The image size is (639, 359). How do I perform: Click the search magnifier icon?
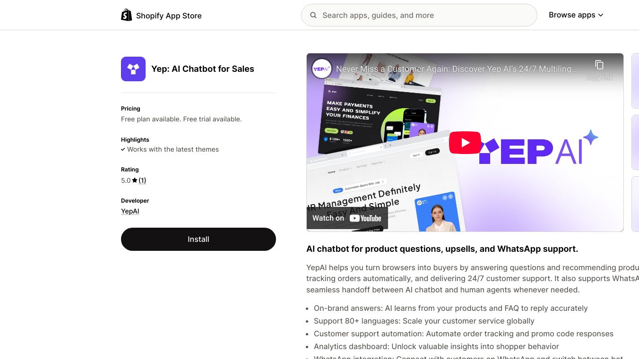pos(313,15)
